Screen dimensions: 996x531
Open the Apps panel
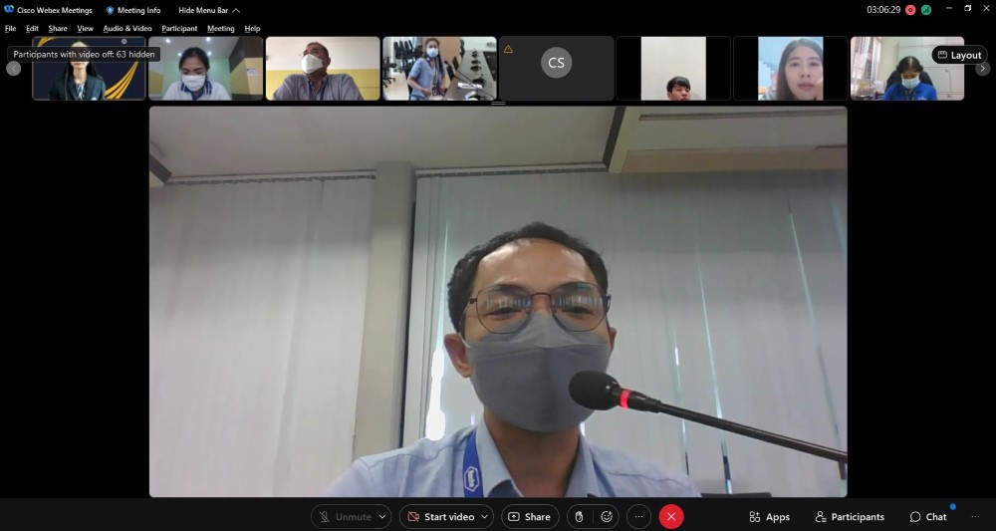(x=770, y=517)
